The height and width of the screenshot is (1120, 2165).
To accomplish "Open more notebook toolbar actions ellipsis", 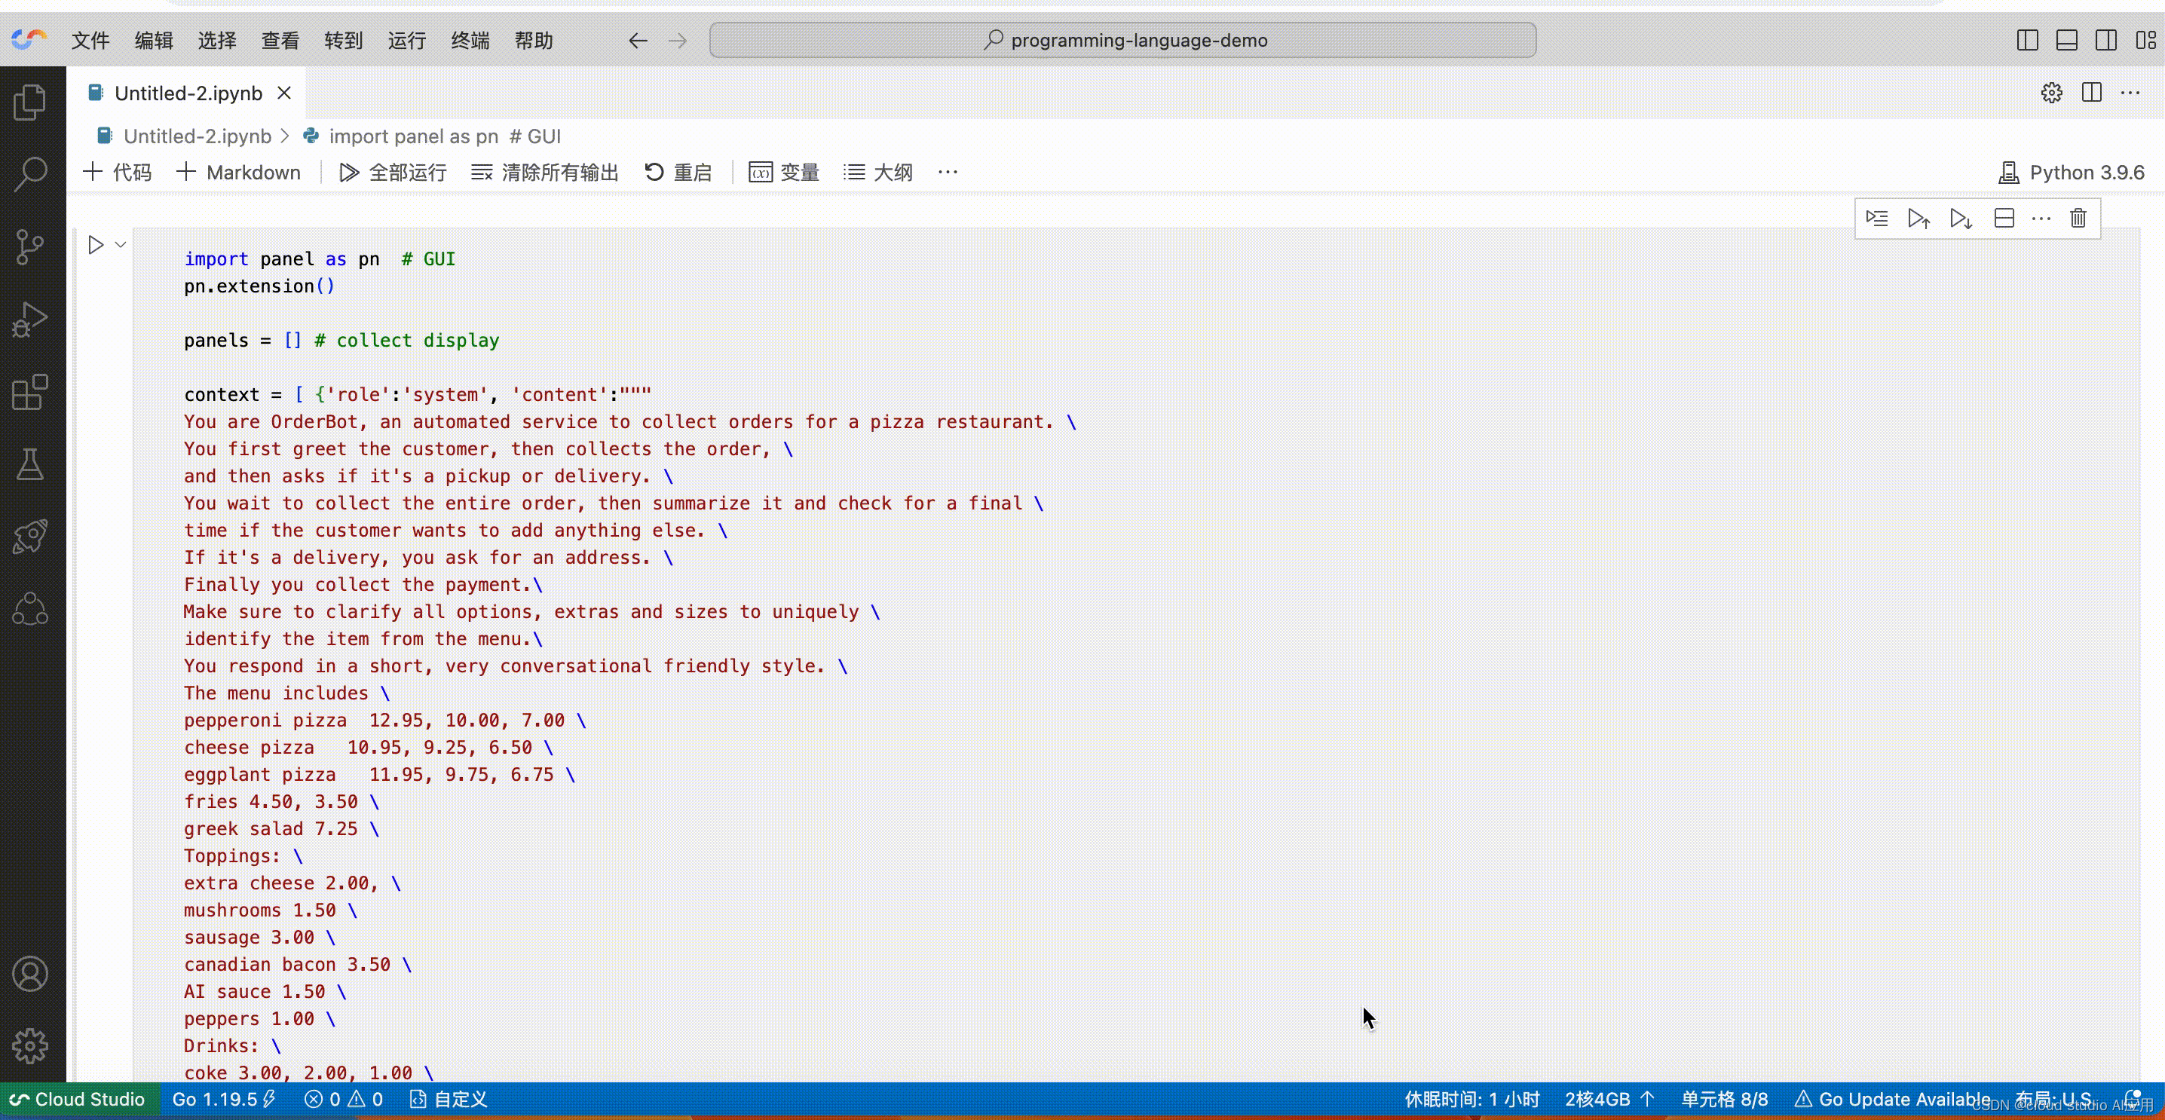I will 948,173.
